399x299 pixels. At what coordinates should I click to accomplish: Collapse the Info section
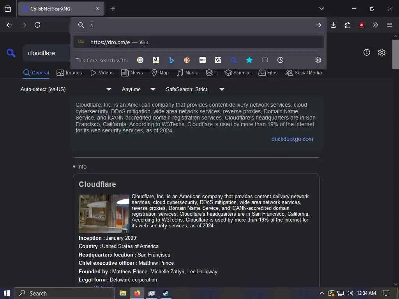pos(79,167)
